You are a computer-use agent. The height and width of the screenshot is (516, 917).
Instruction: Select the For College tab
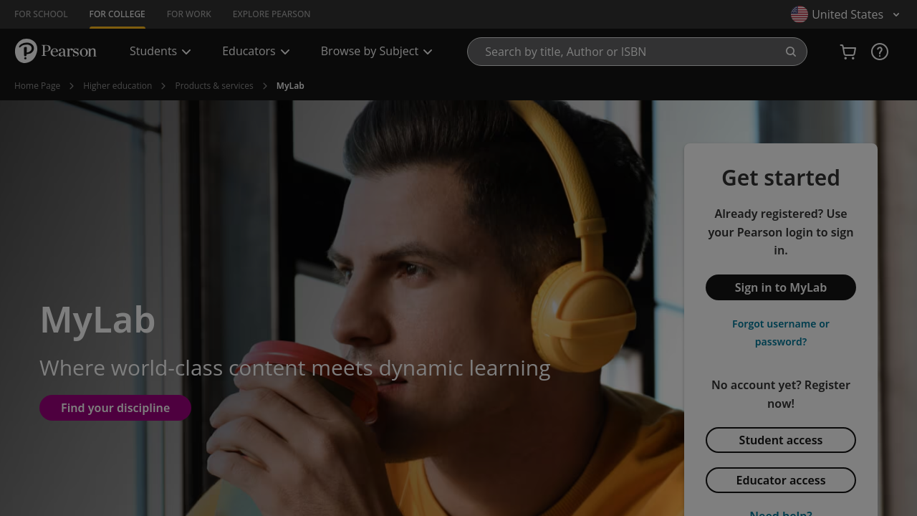(x=117, y=14)
